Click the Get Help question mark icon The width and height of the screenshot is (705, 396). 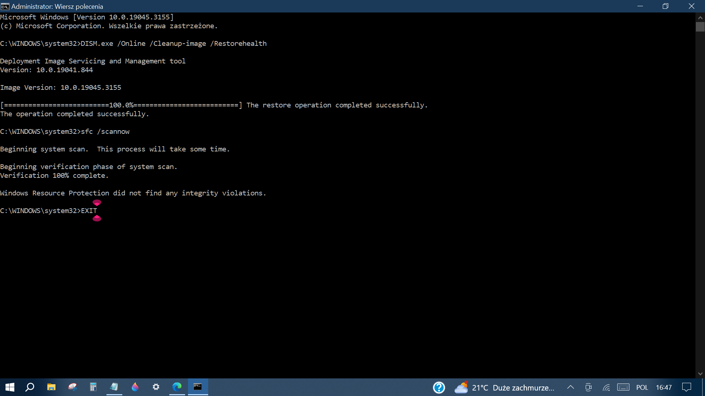[439, 387]
